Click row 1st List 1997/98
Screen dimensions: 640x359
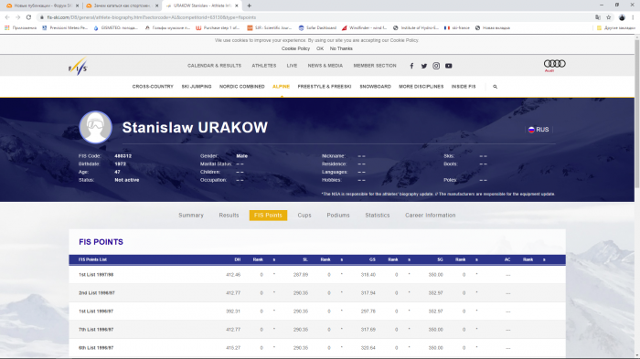pyautogui.click(x=317, y=275)
